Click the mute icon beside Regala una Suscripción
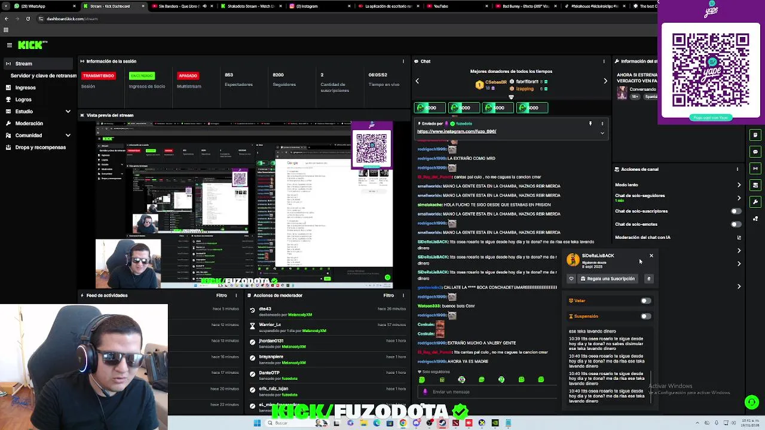765x430 pixels. (x=648, y=278)
